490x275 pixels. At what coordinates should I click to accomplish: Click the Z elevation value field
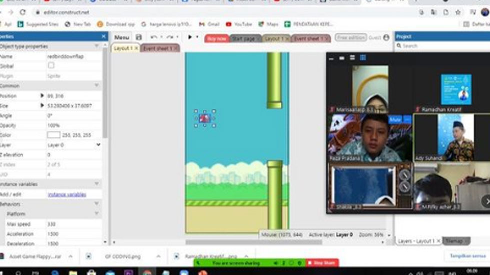pos(74,155)
